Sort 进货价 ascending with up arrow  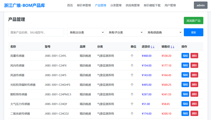click(152, 47)
